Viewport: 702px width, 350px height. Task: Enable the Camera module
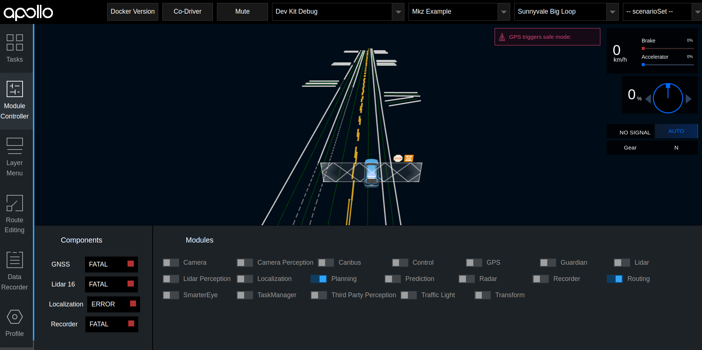coord(170,262)
